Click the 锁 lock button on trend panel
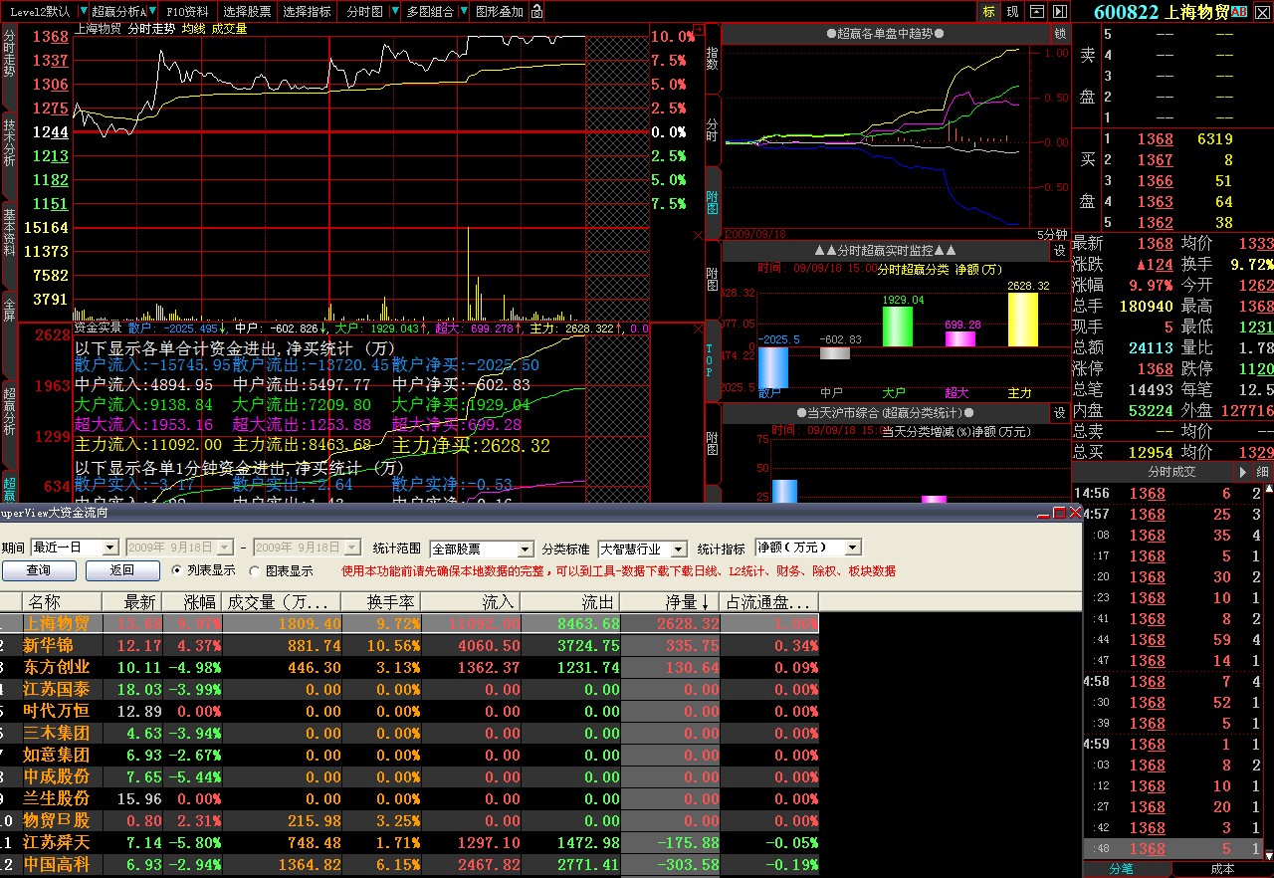1274x878 pixels. [1060, 33]
